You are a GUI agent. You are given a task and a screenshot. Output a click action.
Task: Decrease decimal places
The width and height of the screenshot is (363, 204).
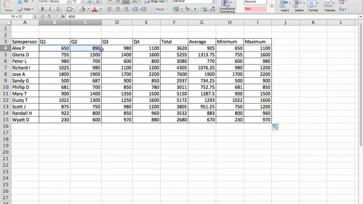(x=213, y=9)
